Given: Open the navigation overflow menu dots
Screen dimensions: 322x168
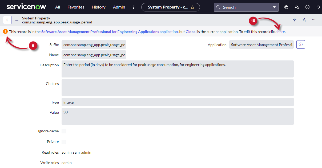Looking at the screenshot, I should (x=133, y=7).
